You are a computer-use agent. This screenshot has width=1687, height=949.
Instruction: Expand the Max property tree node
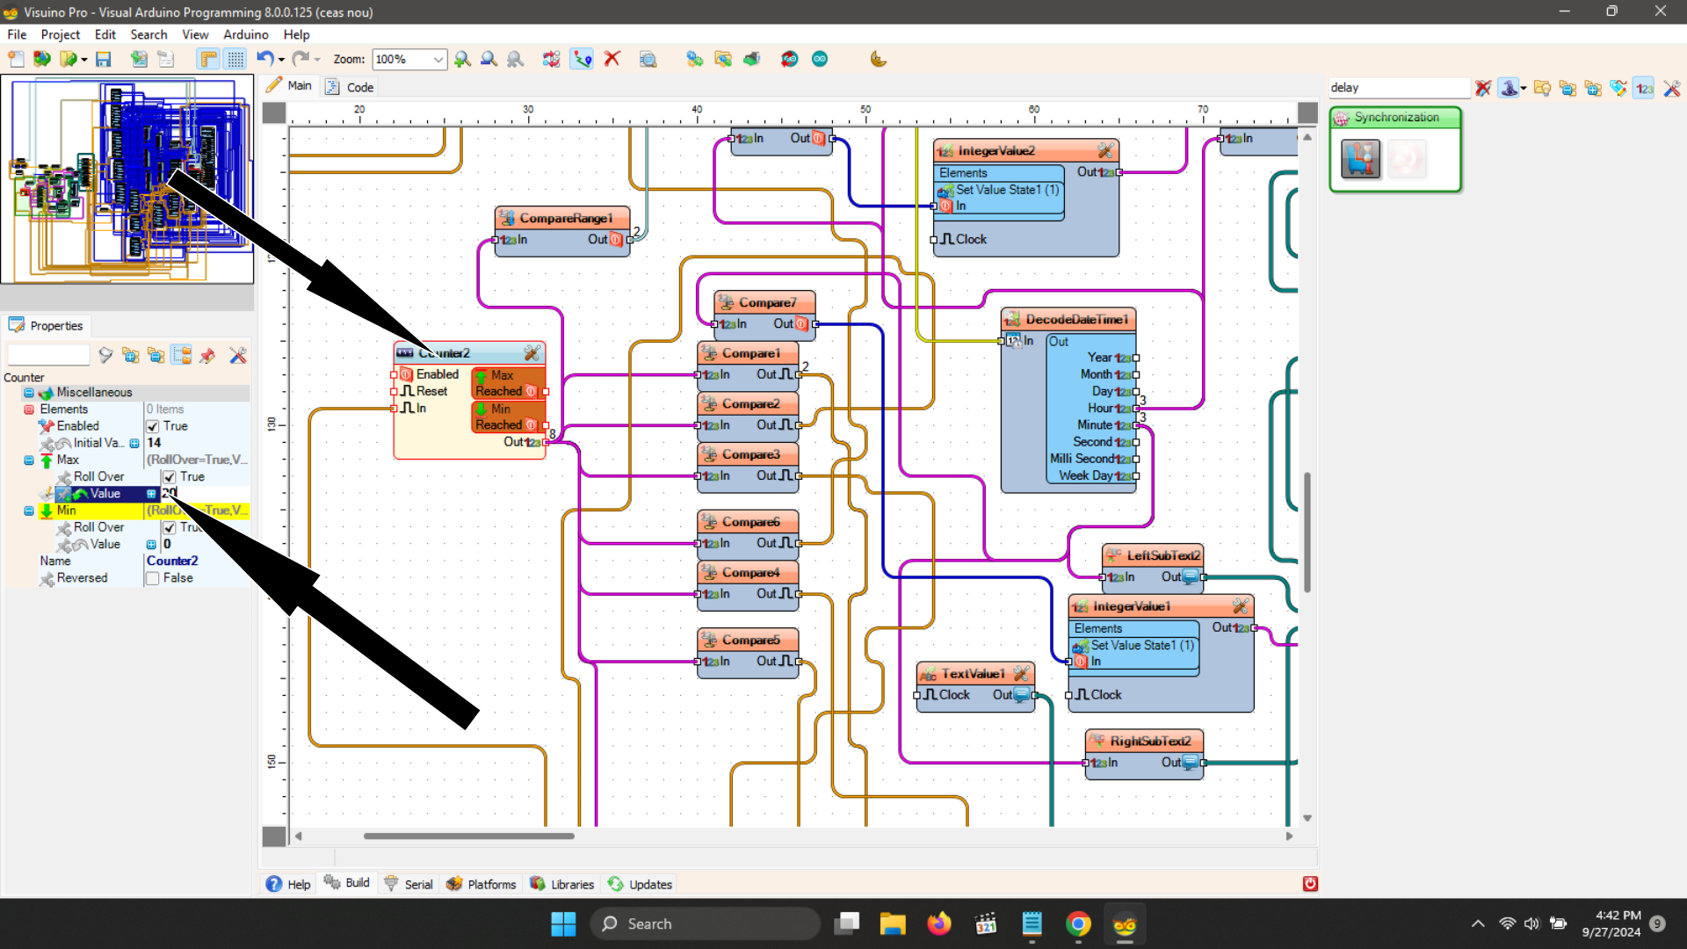tap(28, 460)
